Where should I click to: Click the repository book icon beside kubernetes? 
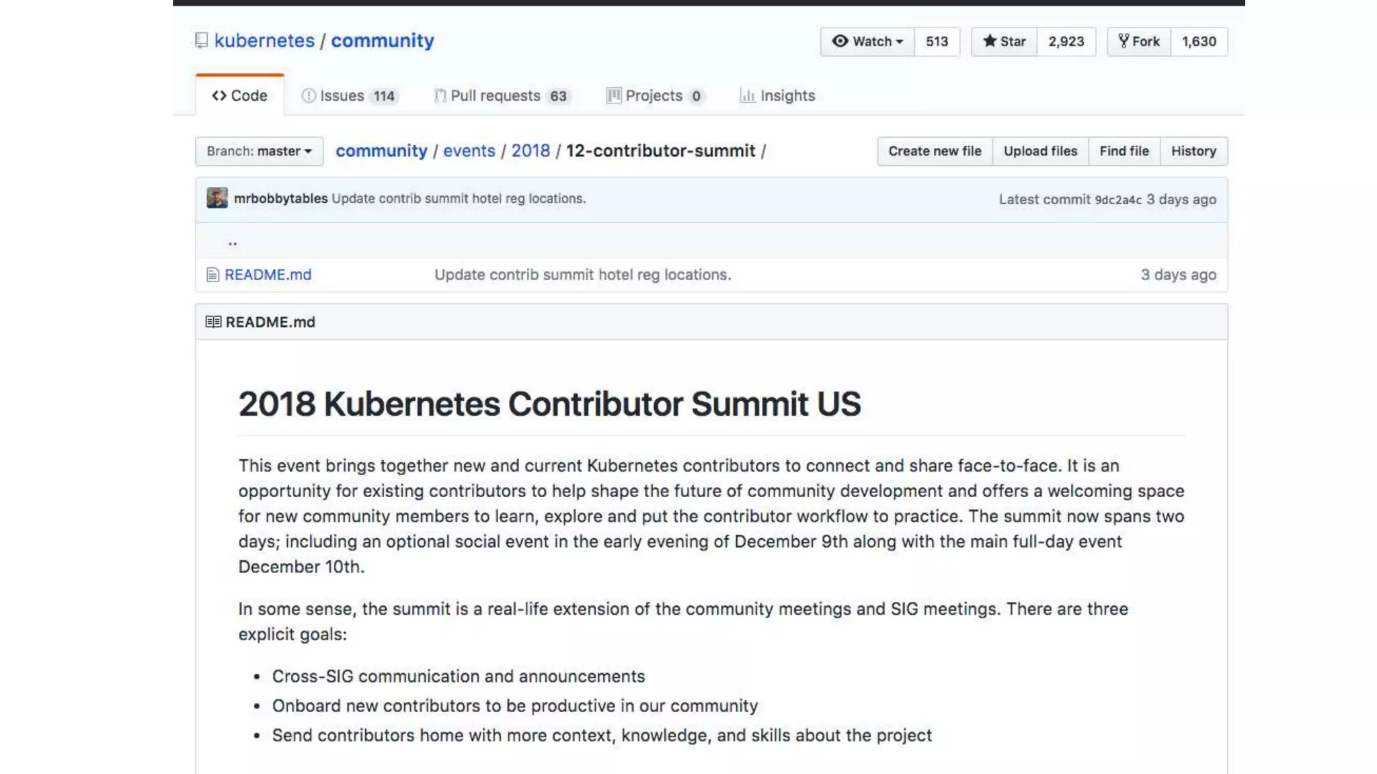[x=201, y=41]
